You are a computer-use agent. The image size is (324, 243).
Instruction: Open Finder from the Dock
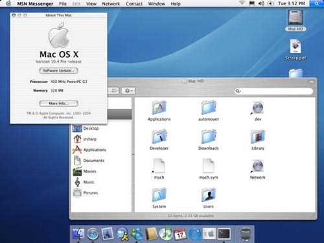coord(78,234)
